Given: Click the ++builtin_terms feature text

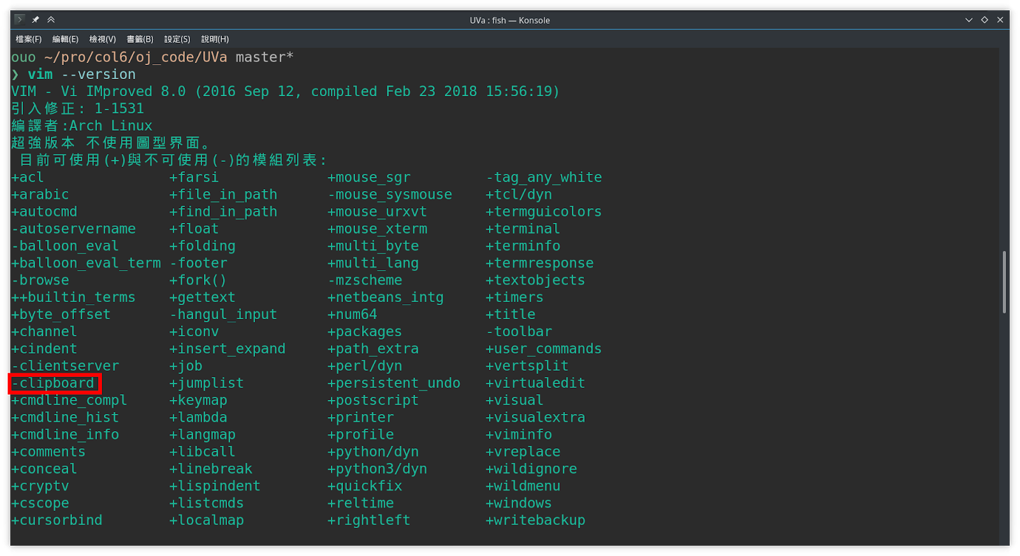Looking at the screenshot, I should click(x=73, y=298).
